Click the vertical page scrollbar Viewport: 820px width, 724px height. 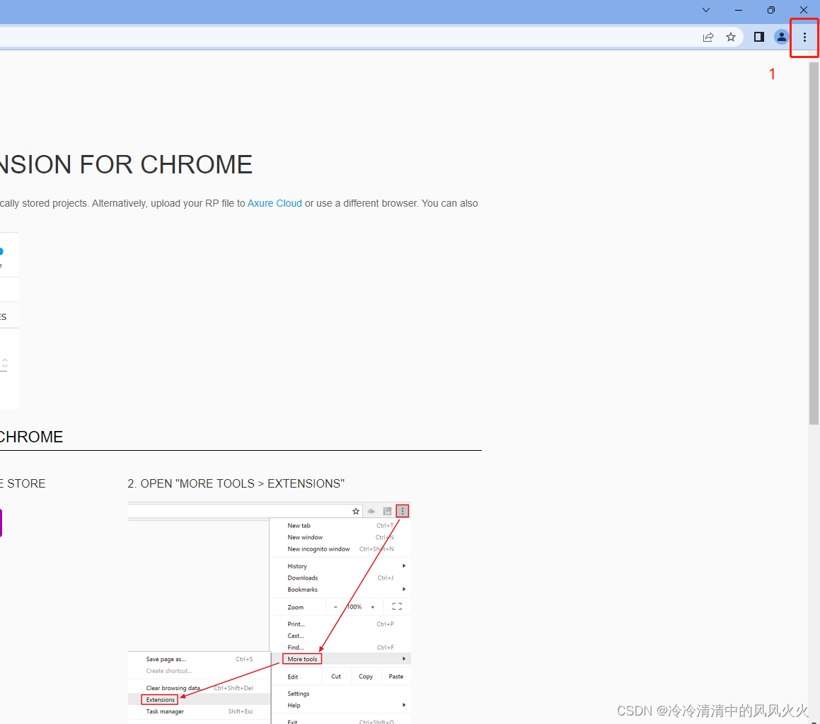pyautogui.click(x=814, y=243)
